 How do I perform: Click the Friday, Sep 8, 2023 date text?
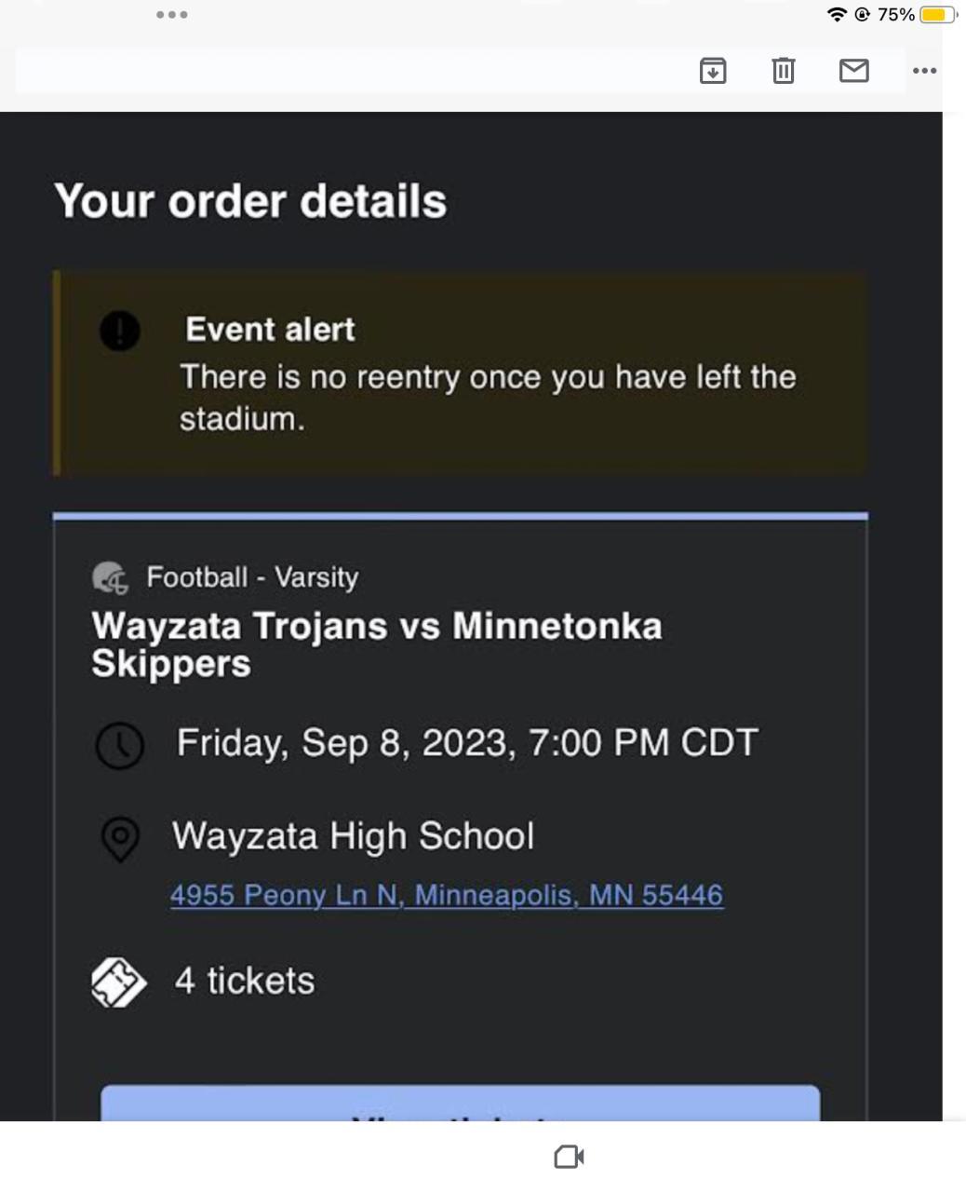467,743
